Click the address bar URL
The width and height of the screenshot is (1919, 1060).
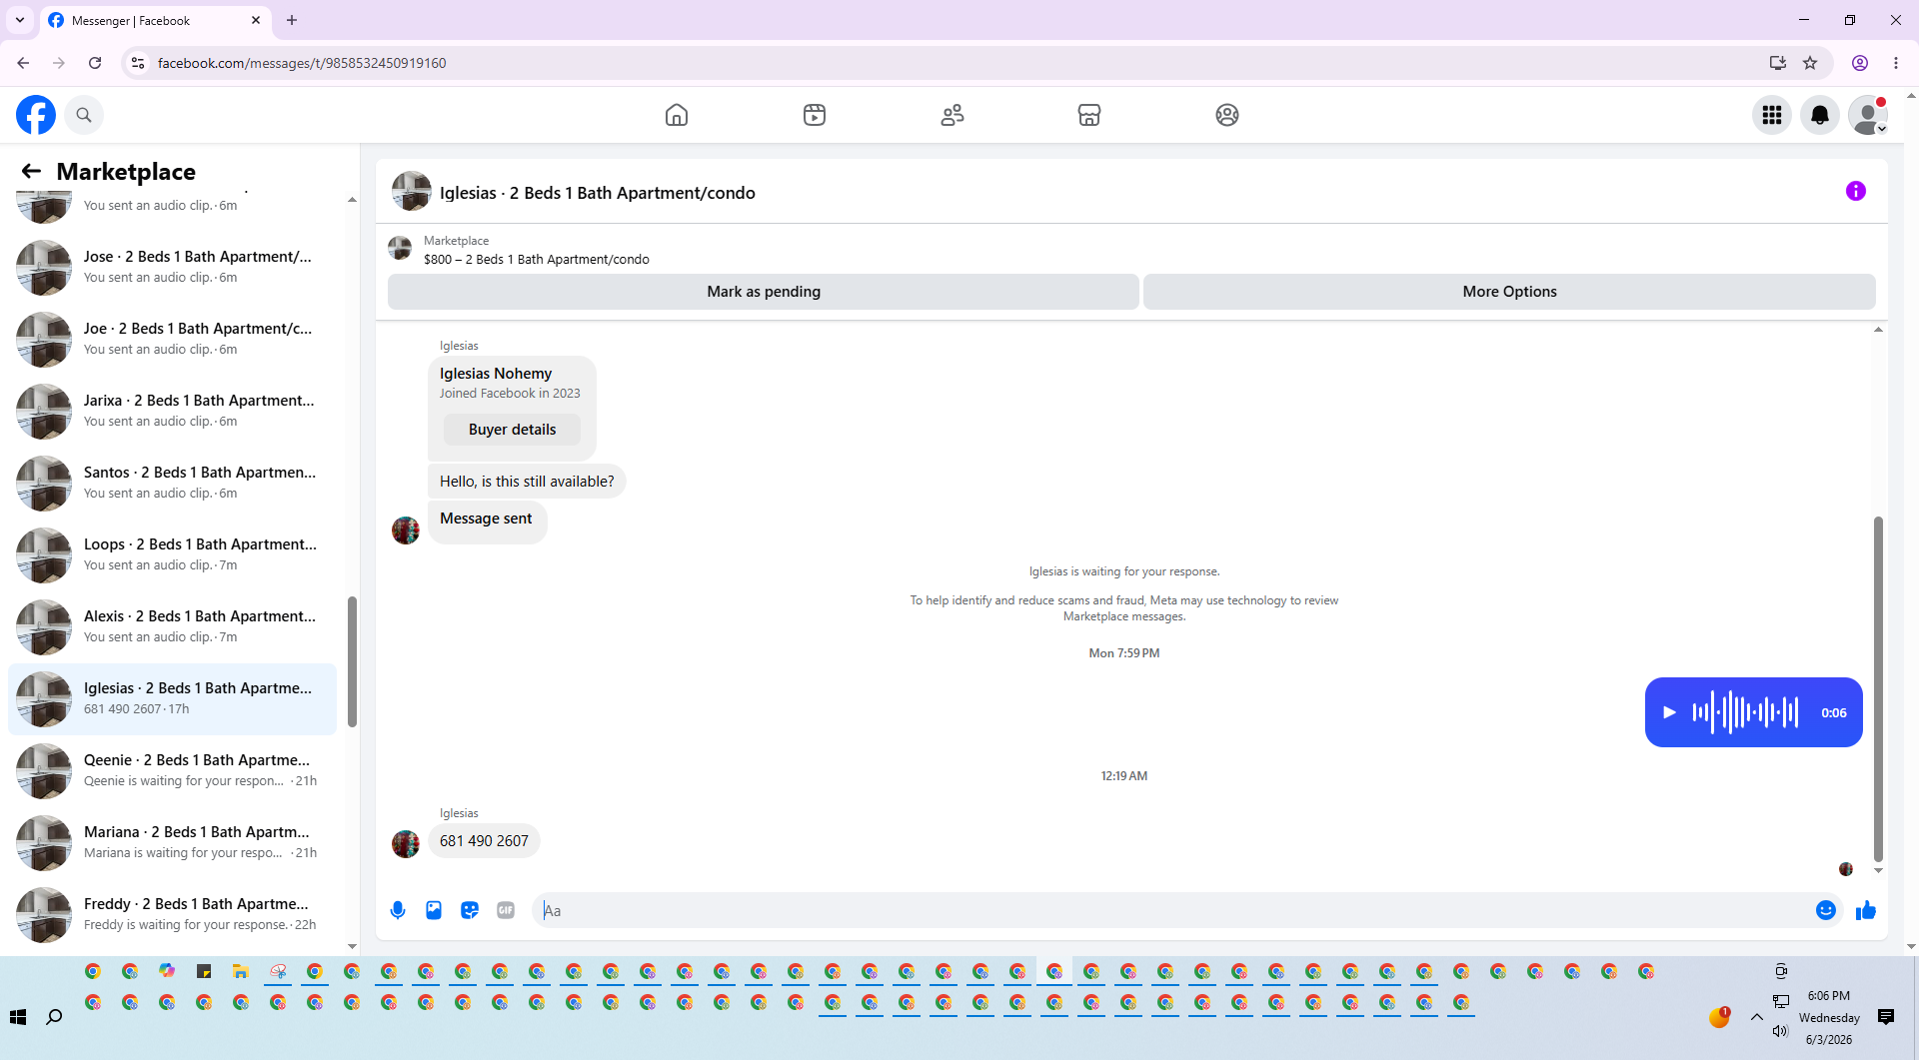pos(302,63)
